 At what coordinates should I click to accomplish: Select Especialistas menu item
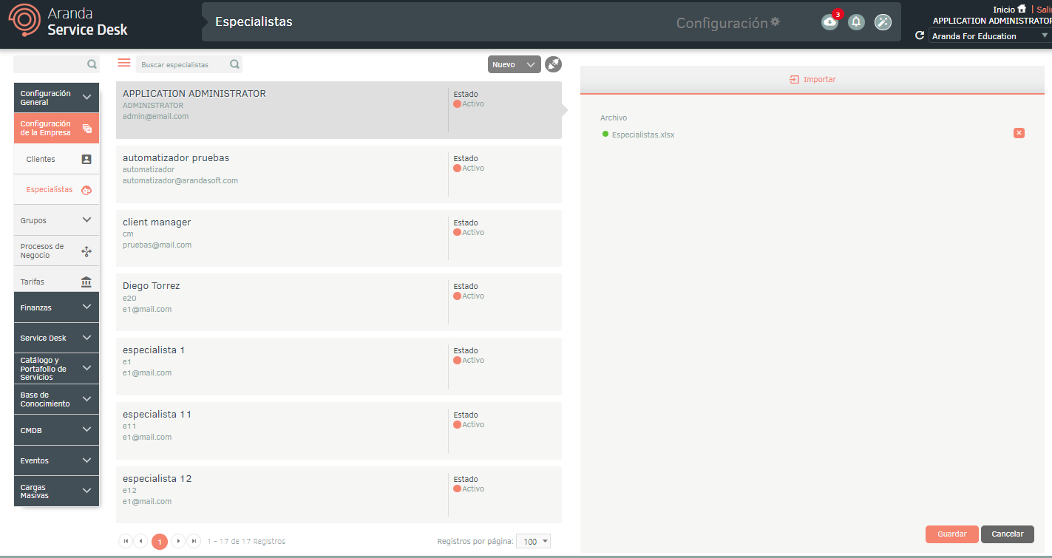[56, 190]
